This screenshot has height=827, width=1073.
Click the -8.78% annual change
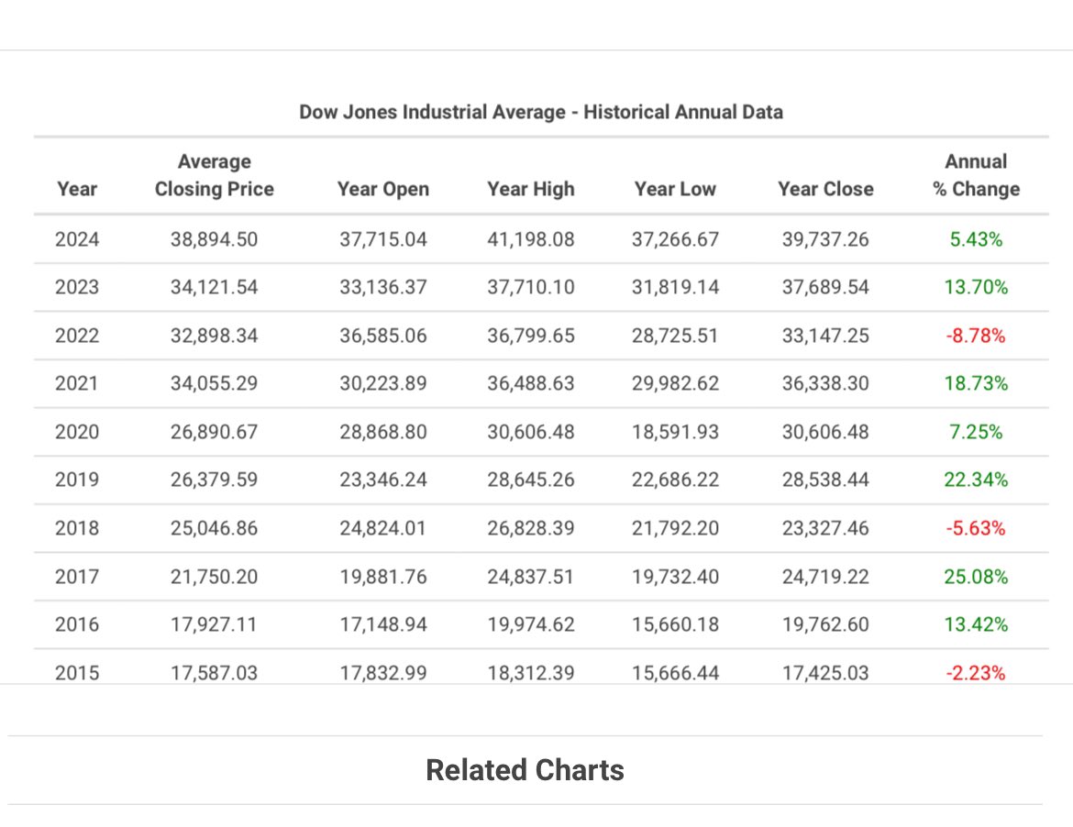pos(977,336)
